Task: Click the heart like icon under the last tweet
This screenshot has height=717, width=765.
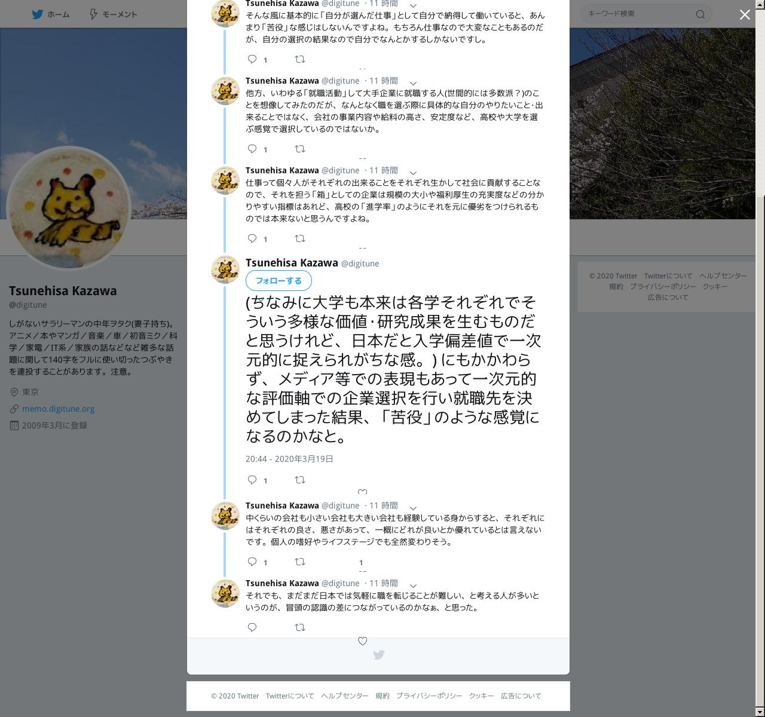Action: click(x=362, y=641)
